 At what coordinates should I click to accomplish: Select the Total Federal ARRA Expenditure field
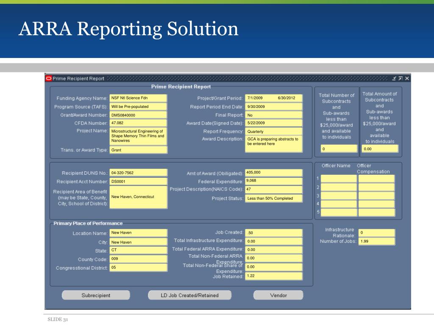[274, 250]
